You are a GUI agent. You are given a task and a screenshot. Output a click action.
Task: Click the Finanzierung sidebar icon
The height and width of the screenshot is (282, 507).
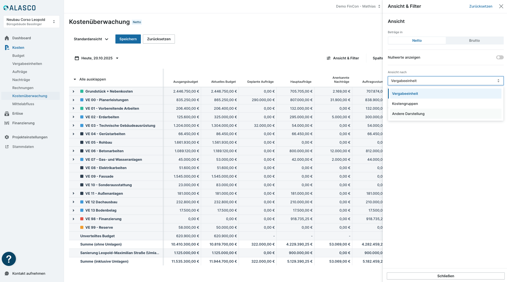tap(7, 123)
